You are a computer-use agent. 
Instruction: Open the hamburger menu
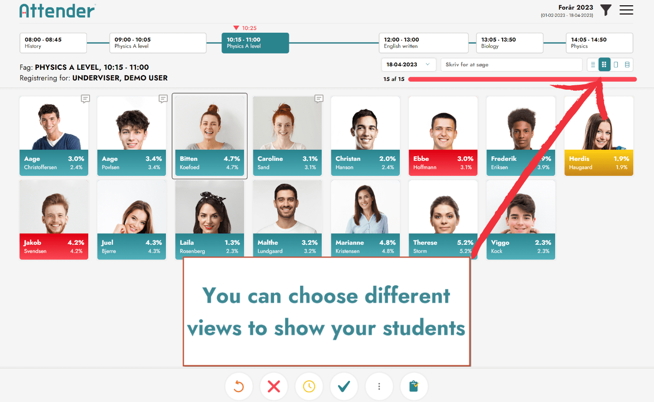(x=626, y=10)
